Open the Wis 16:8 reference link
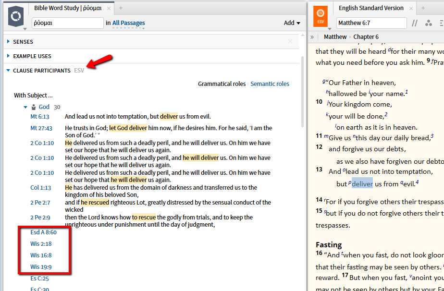This screenshot has height=291, width=444. pos(41,255)
